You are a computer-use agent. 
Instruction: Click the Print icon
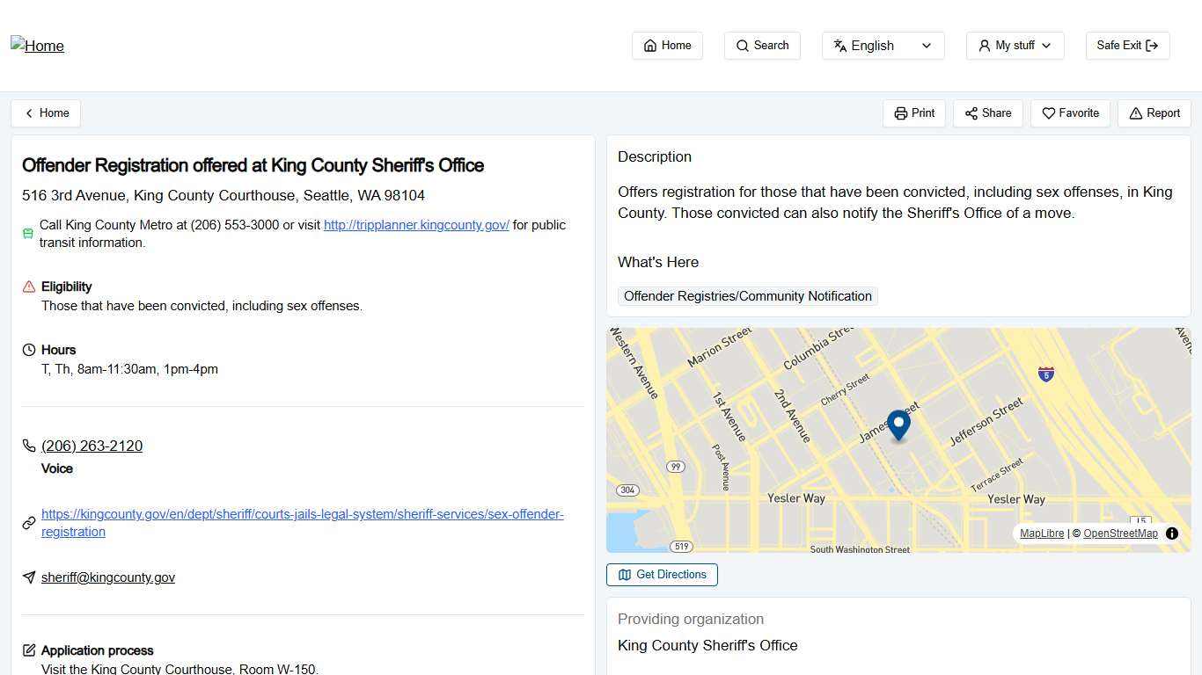coord(900,112)
